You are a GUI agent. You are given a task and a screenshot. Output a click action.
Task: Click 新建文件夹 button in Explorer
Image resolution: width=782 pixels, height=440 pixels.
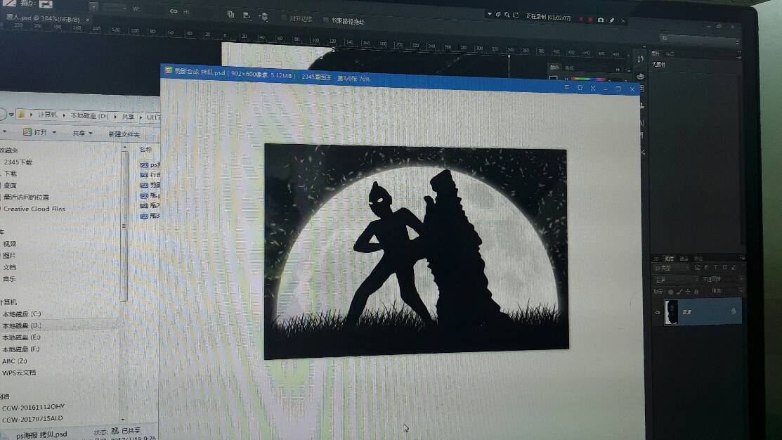point(124,134)
